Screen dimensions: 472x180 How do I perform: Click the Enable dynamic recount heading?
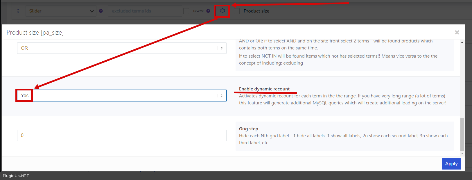(264, 89)
